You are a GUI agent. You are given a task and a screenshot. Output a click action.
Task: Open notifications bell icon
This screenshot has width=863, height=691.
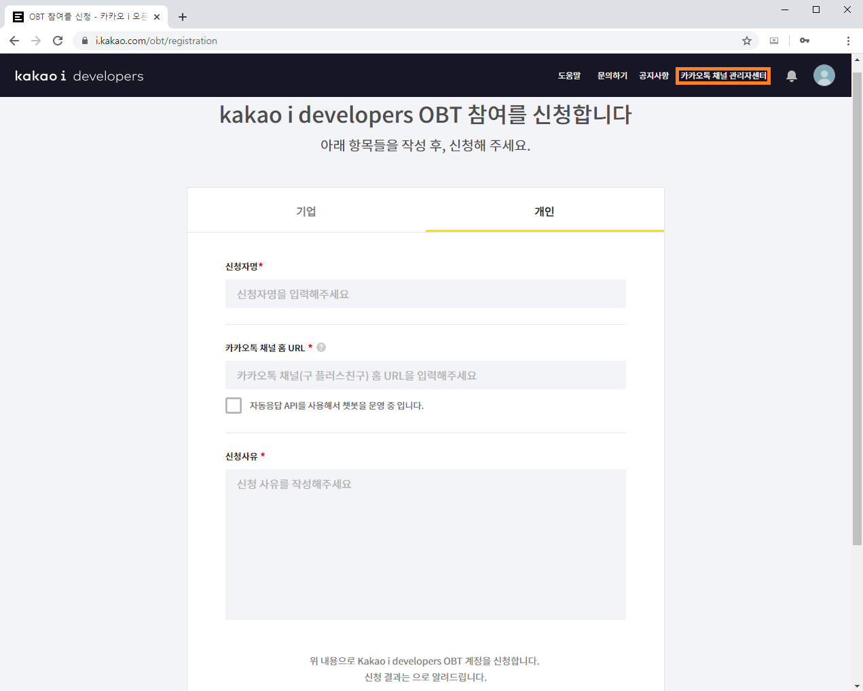tap(792, 76)
